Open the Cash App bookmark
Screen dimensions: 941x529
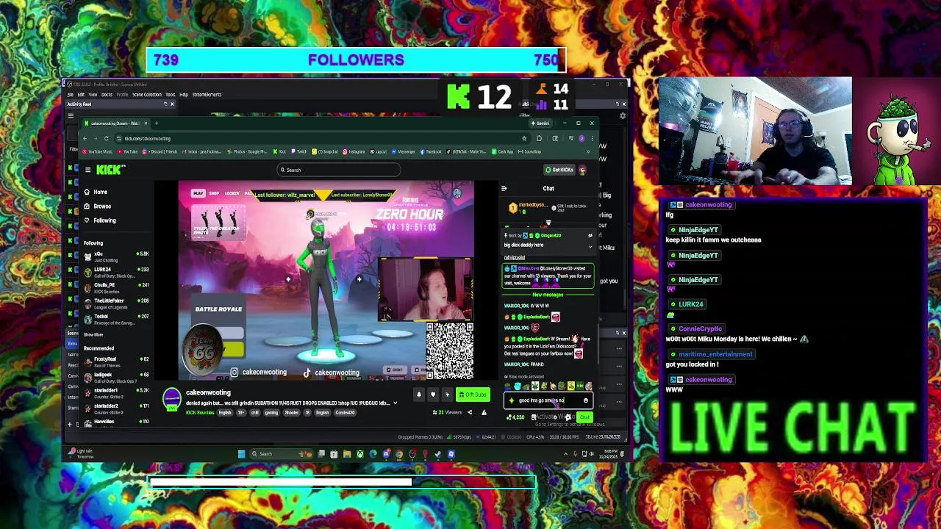tap(503, 152)
